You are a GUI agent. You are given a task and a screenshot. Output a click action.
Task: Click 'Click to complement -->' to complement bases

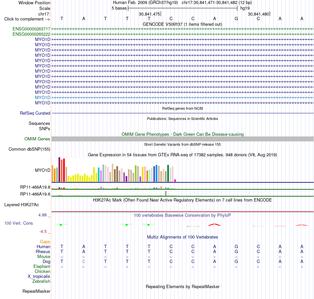pos(27,19)
